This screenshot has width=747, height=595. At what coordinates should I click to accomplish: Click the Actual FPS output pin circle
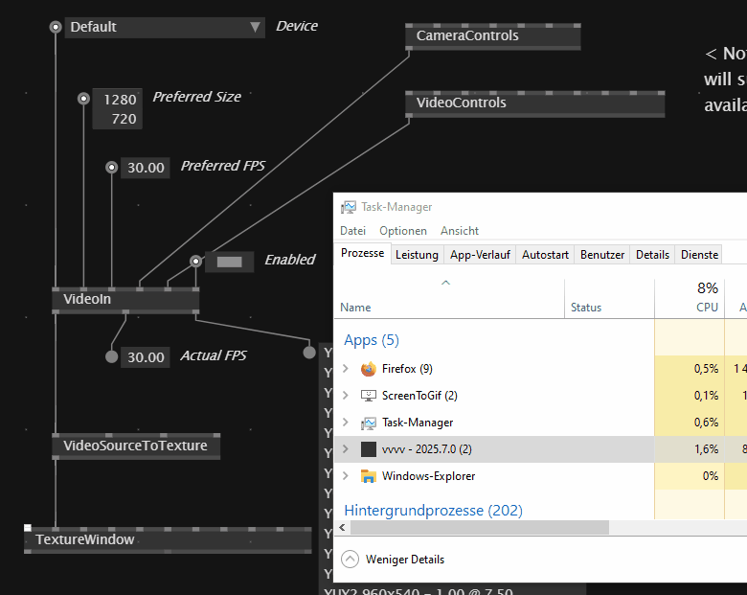coord(111,356)
